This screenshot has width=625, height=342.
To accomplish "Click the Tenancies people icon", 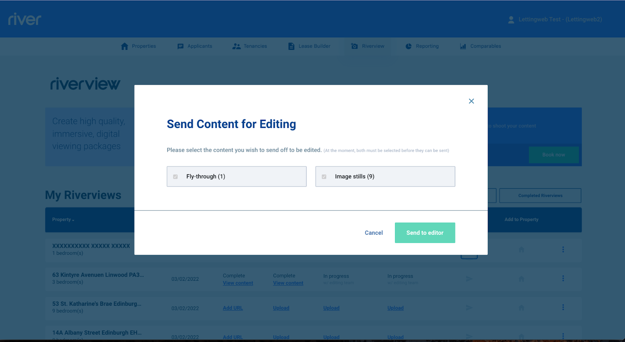I will (x=236, y=46).
